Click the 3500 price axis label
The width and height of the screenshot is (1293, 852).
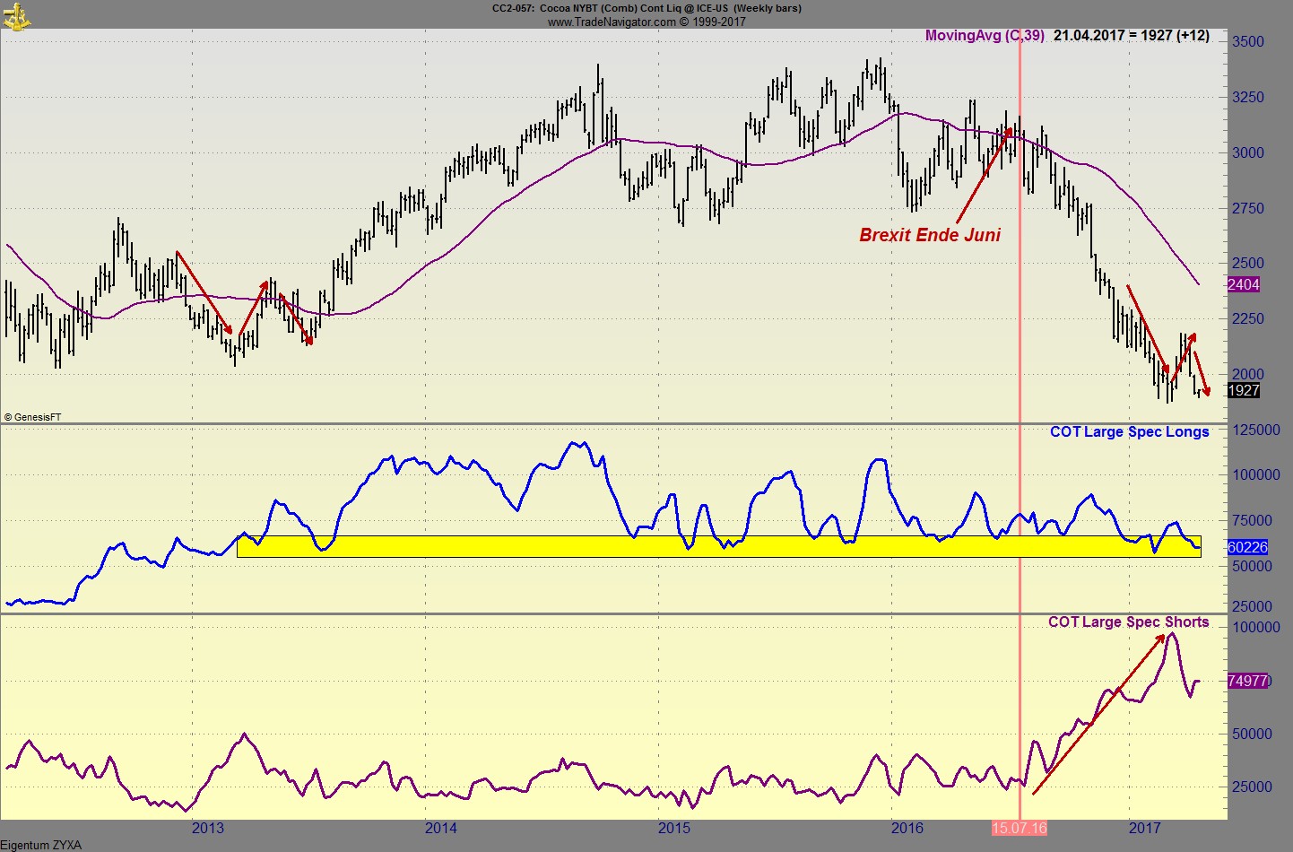[1247, 41]
